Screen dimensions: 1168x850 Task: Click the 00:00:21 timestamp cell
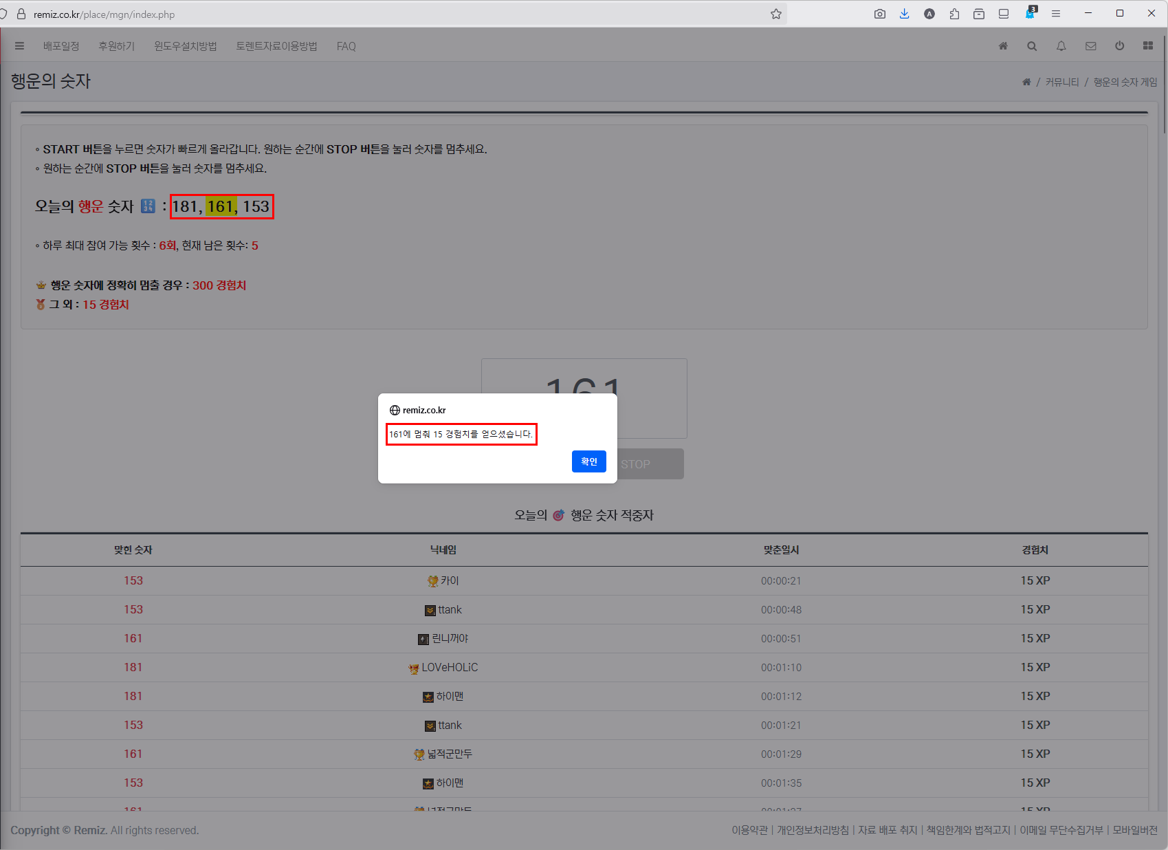pos(781,580)
